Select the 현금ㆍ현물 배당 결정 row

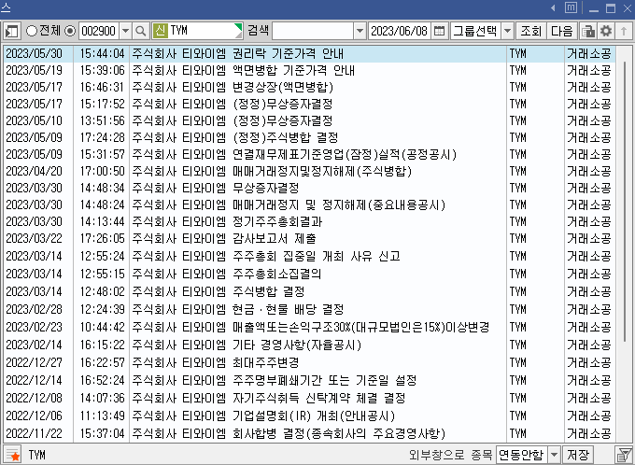click(x=309, y=309)
